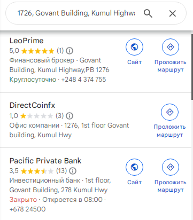Show DirectCoinfx rating info icon

(x=70, y=116)
